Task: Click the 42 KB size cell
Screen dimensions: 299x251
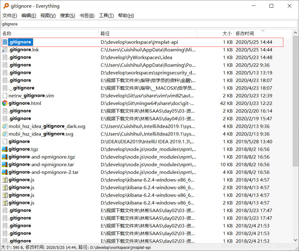Action: (226, 103)
